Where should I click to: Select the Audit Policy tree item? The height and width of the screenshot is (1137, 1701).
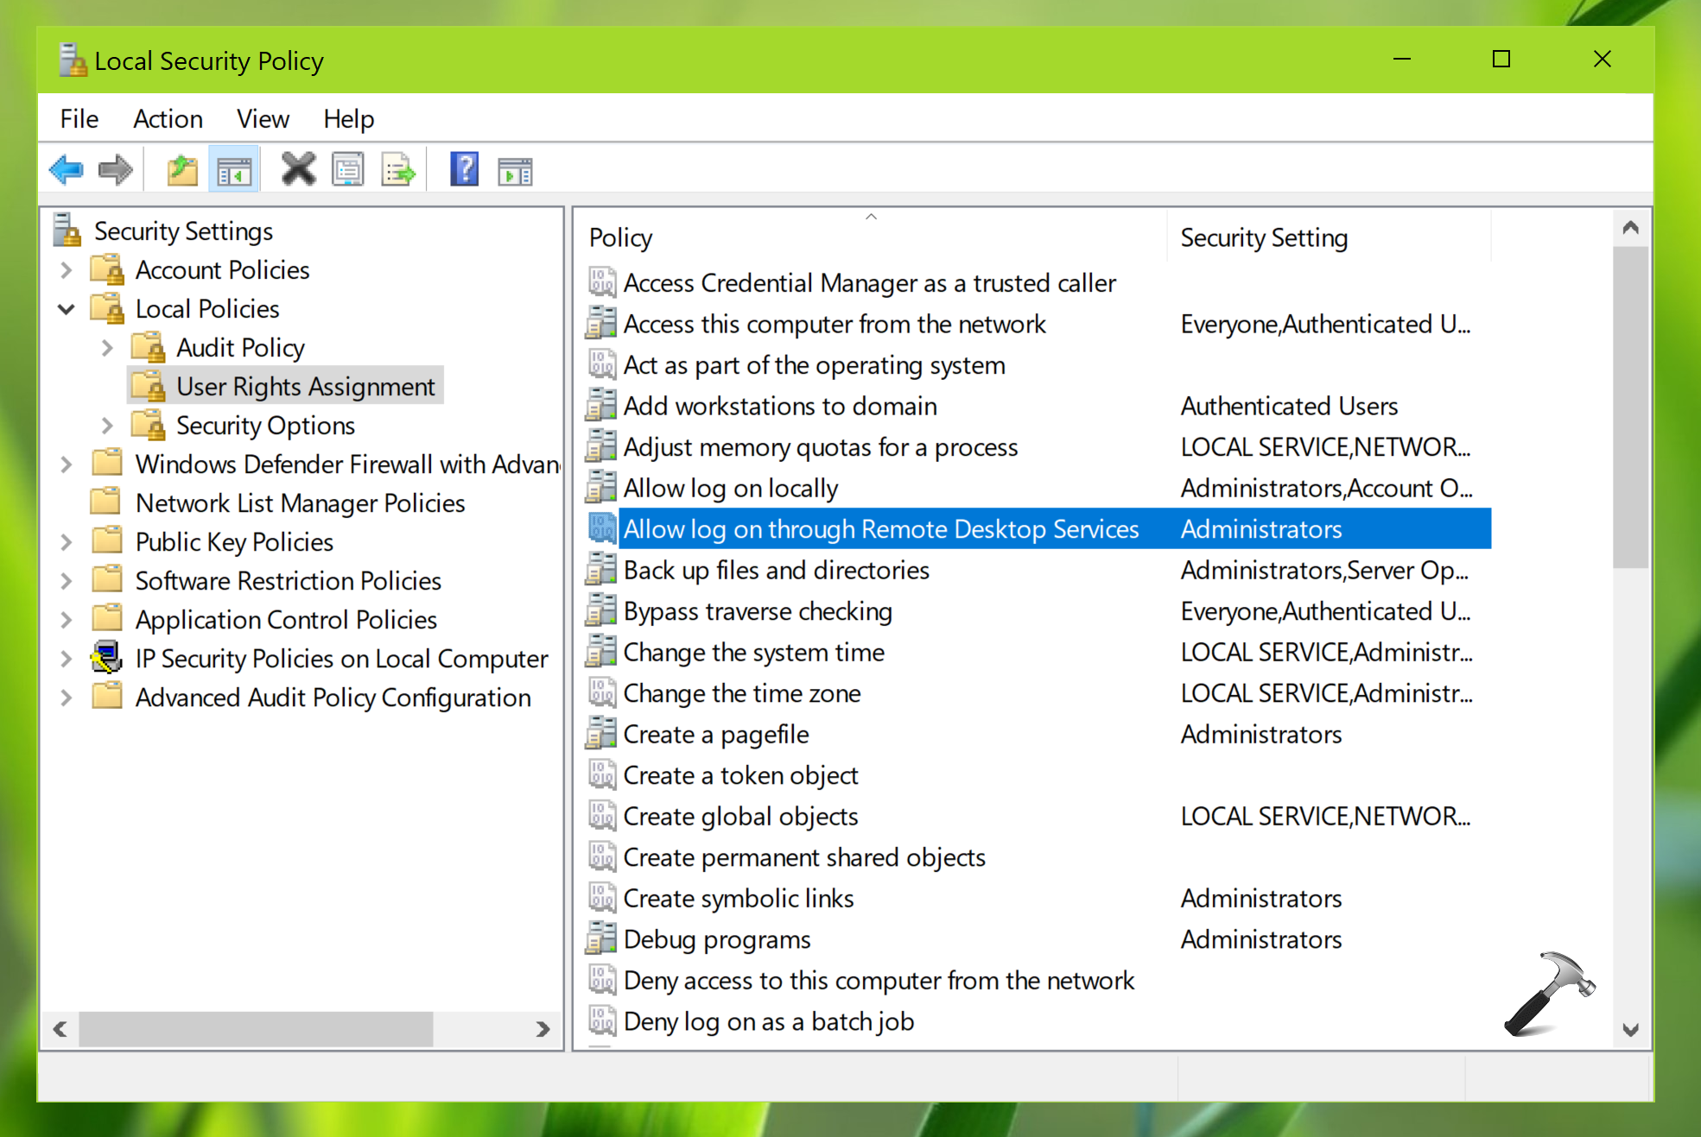[x=240, y=348]
